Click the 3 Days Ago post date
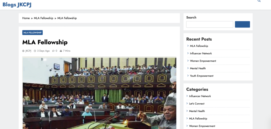Screen dimensions: 271x129 click(x=43, y=51)
